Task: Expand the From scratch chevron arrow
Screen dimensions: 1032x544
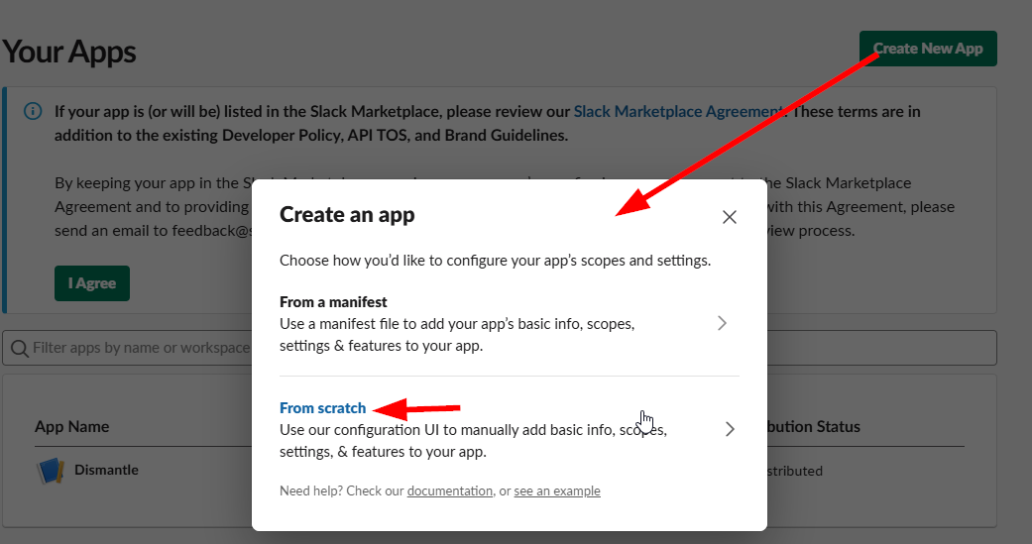Action: (x=730, y=429)
